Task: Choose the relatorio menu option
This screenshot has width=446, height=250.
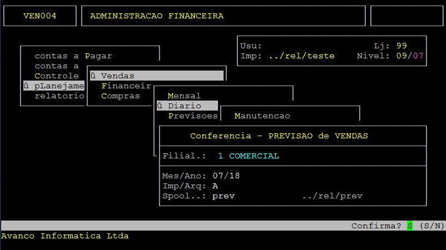Action: [x=59, y=96]
